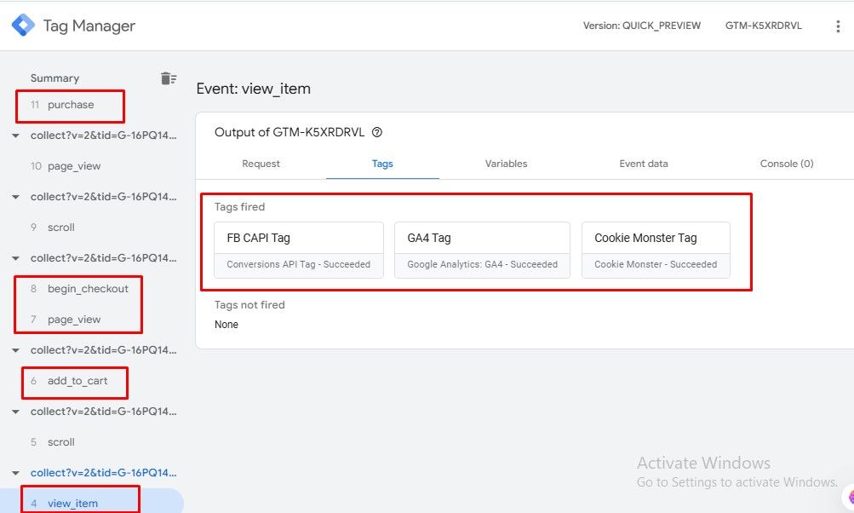Click the GTM-K5XRDRVL container ID in header
Image resolution: width=854 pixels, height=513 pixels.
tap(763, 26)
